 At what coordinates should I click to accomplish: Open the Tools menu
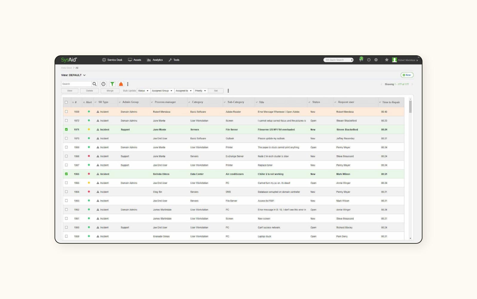point(174,60)
